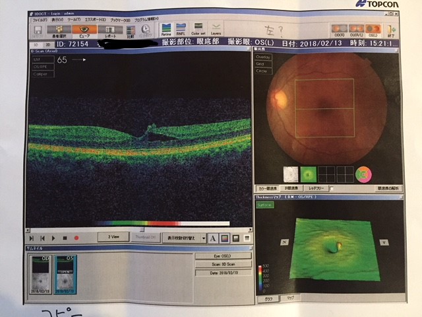Image resolution: width=422 pixels, height=317 pixels.
Task: Open patient selection toolbar button
Action: click(59, 32)
